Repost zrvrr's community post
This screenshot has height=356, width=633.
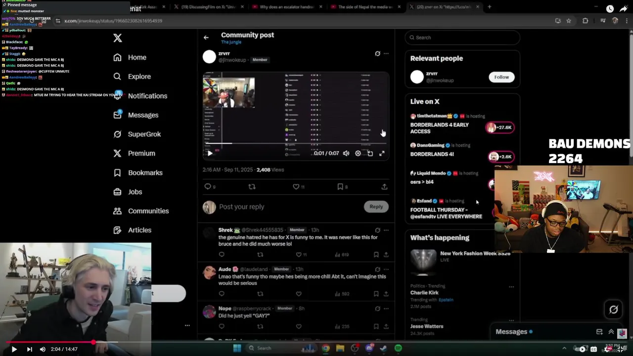click(x=252, y=186)
